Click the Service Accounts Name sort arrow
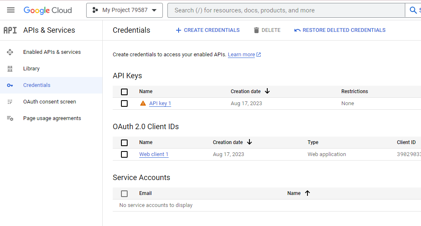This screenshot has height=226, width=421. [x=307, y=193]
